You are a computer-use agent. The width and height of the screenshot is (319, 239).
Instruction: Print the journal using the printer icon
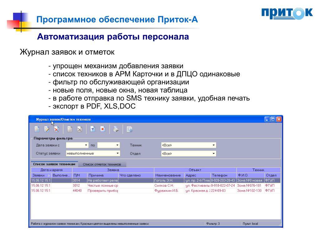point(116,129)
